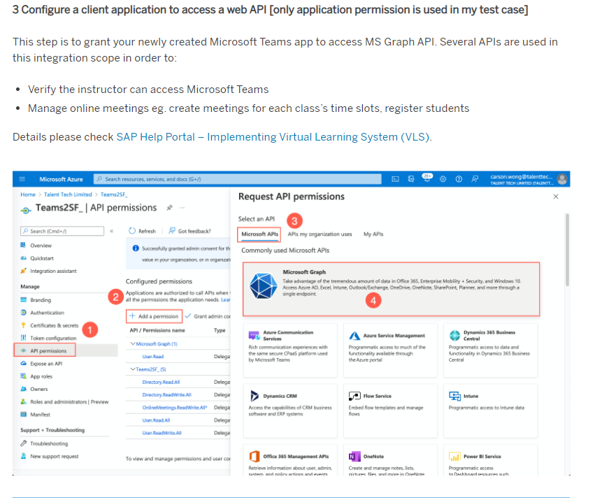Click the Expose an API cloud icon
This screenshot has height=498, width=602.
tap(23, 363)
